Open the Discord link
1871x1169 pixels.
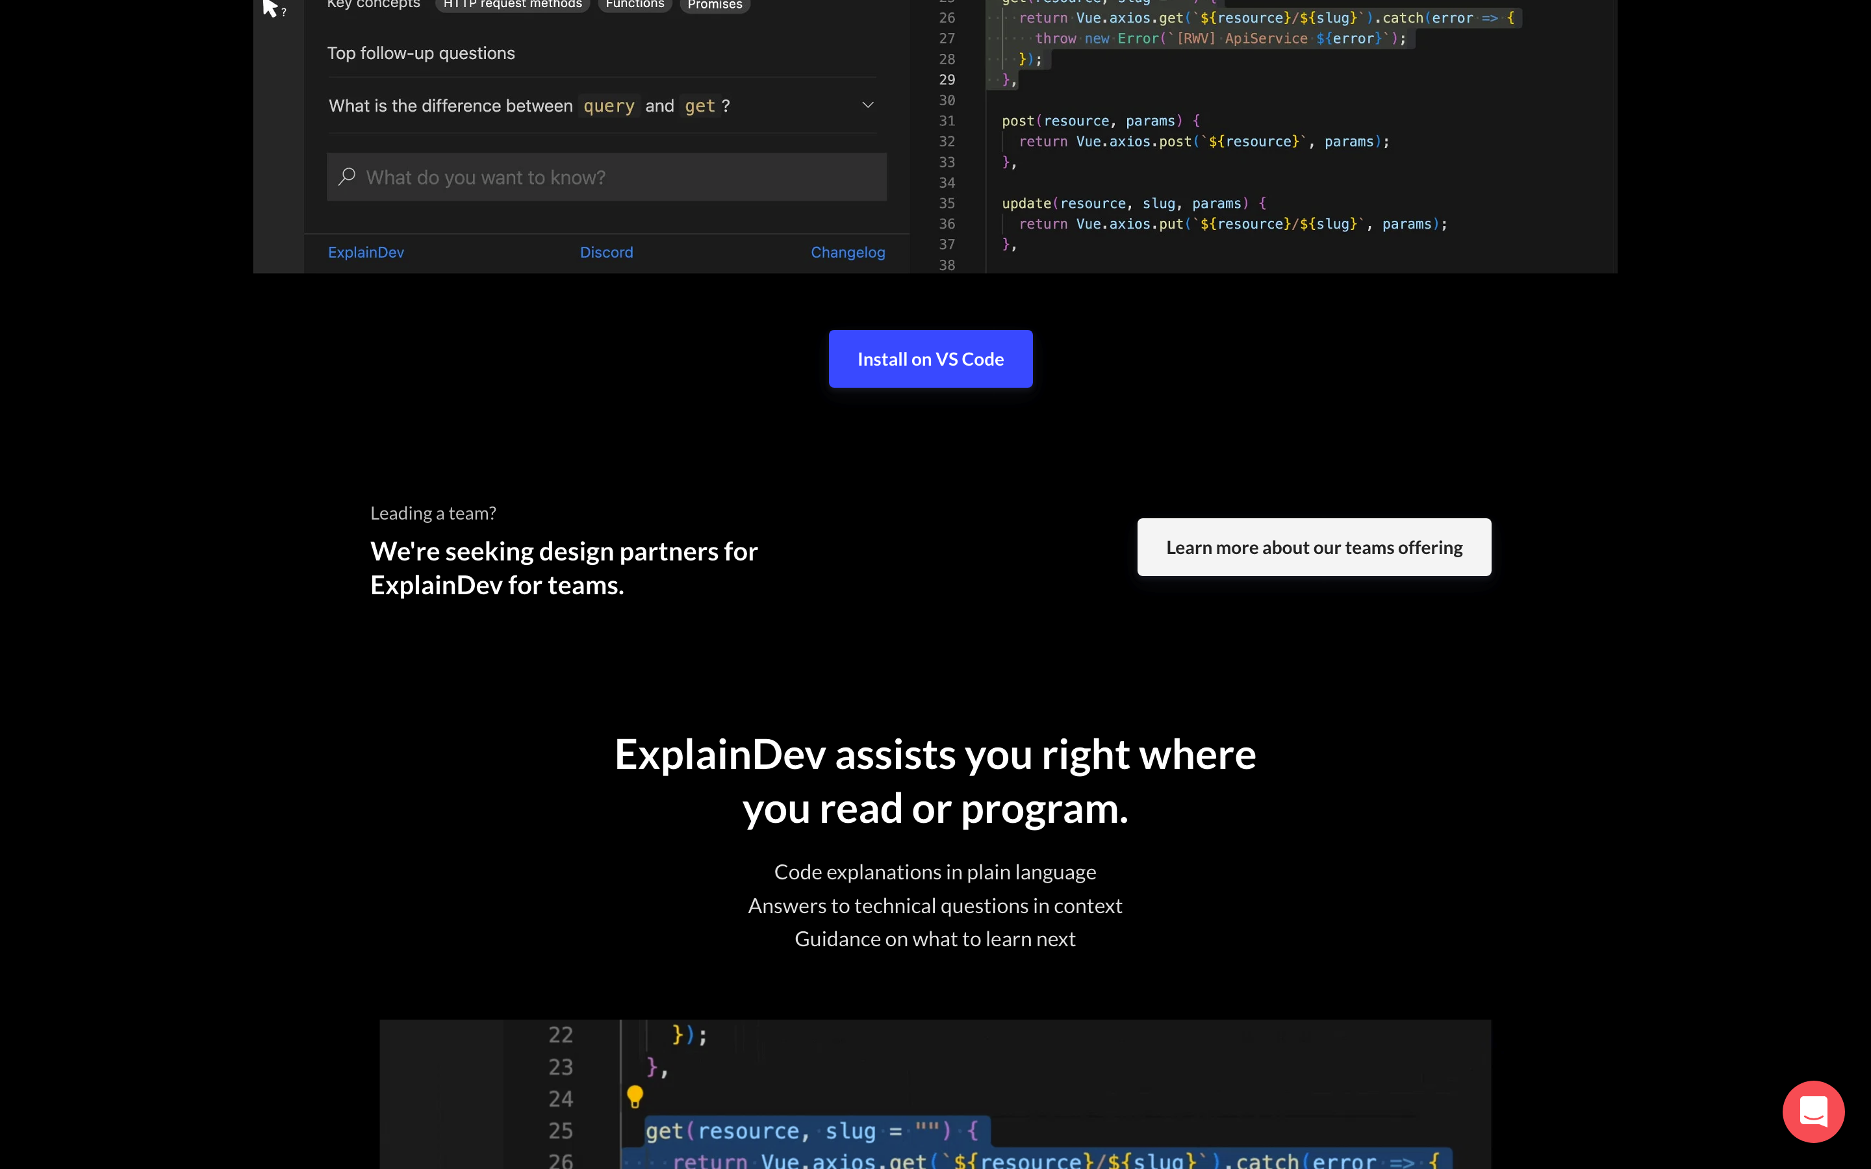pyautogui.click(x=606, y=253)
